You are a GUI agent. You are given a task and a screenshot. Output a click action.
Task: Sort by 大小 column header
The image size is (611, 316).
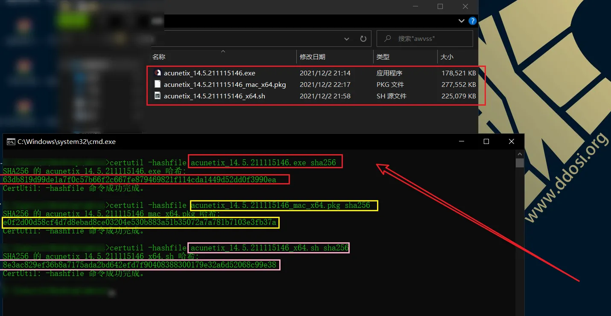coord(447,57)
